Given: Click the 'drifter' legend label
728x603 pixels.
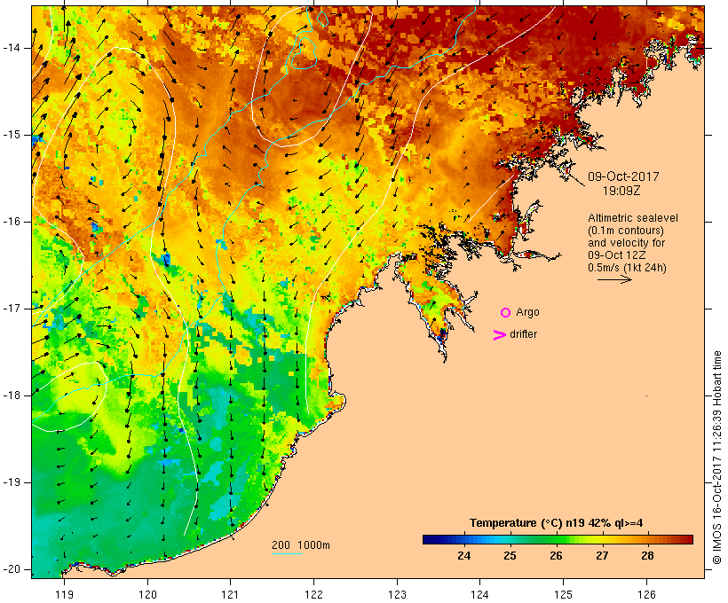Looking at the screenshot, I should [x=523, y=334].
